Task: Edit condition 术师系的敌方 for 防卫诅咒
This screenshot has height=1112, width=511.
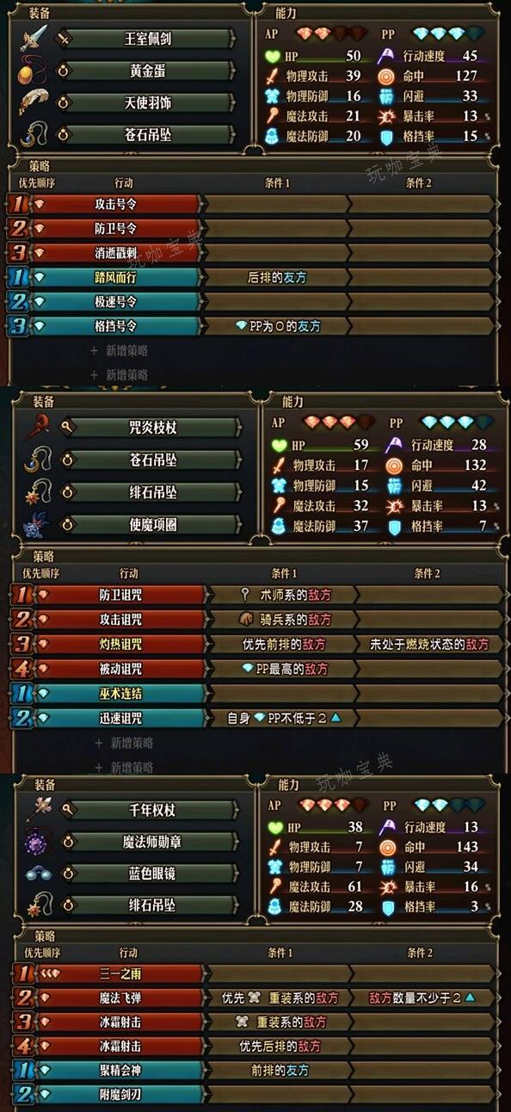Action: coord(282,595)
